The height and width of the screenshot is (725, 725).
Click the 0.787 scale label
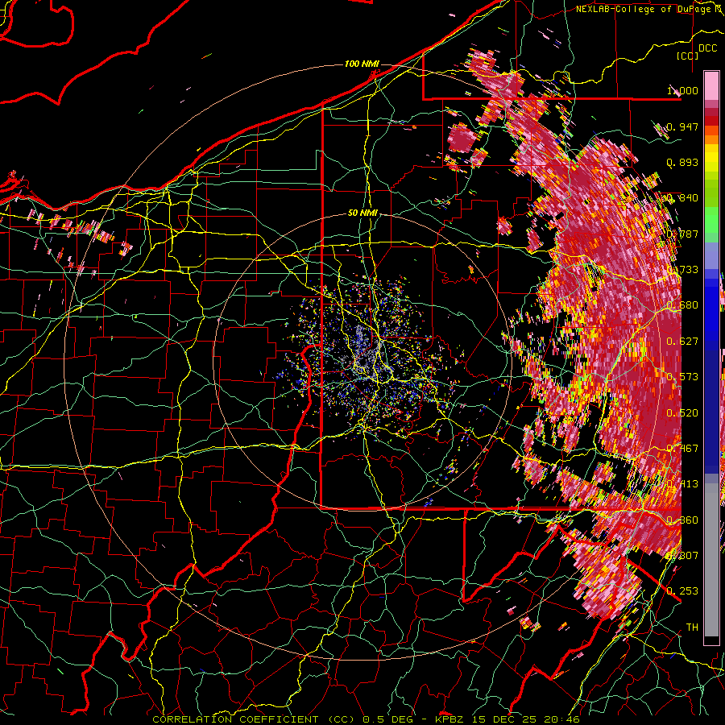pyautogui.click(x=682, y=234)
